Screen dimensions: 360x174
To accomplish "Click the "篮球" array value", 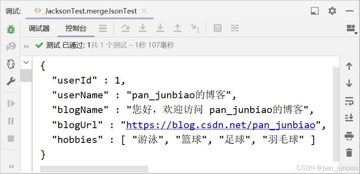I will coord(192,140).
